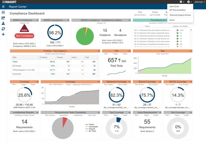Click VSTestIntegration 10.3.4.340 row name
Viewport: 206px width, 144px height.
pos(23,70)
